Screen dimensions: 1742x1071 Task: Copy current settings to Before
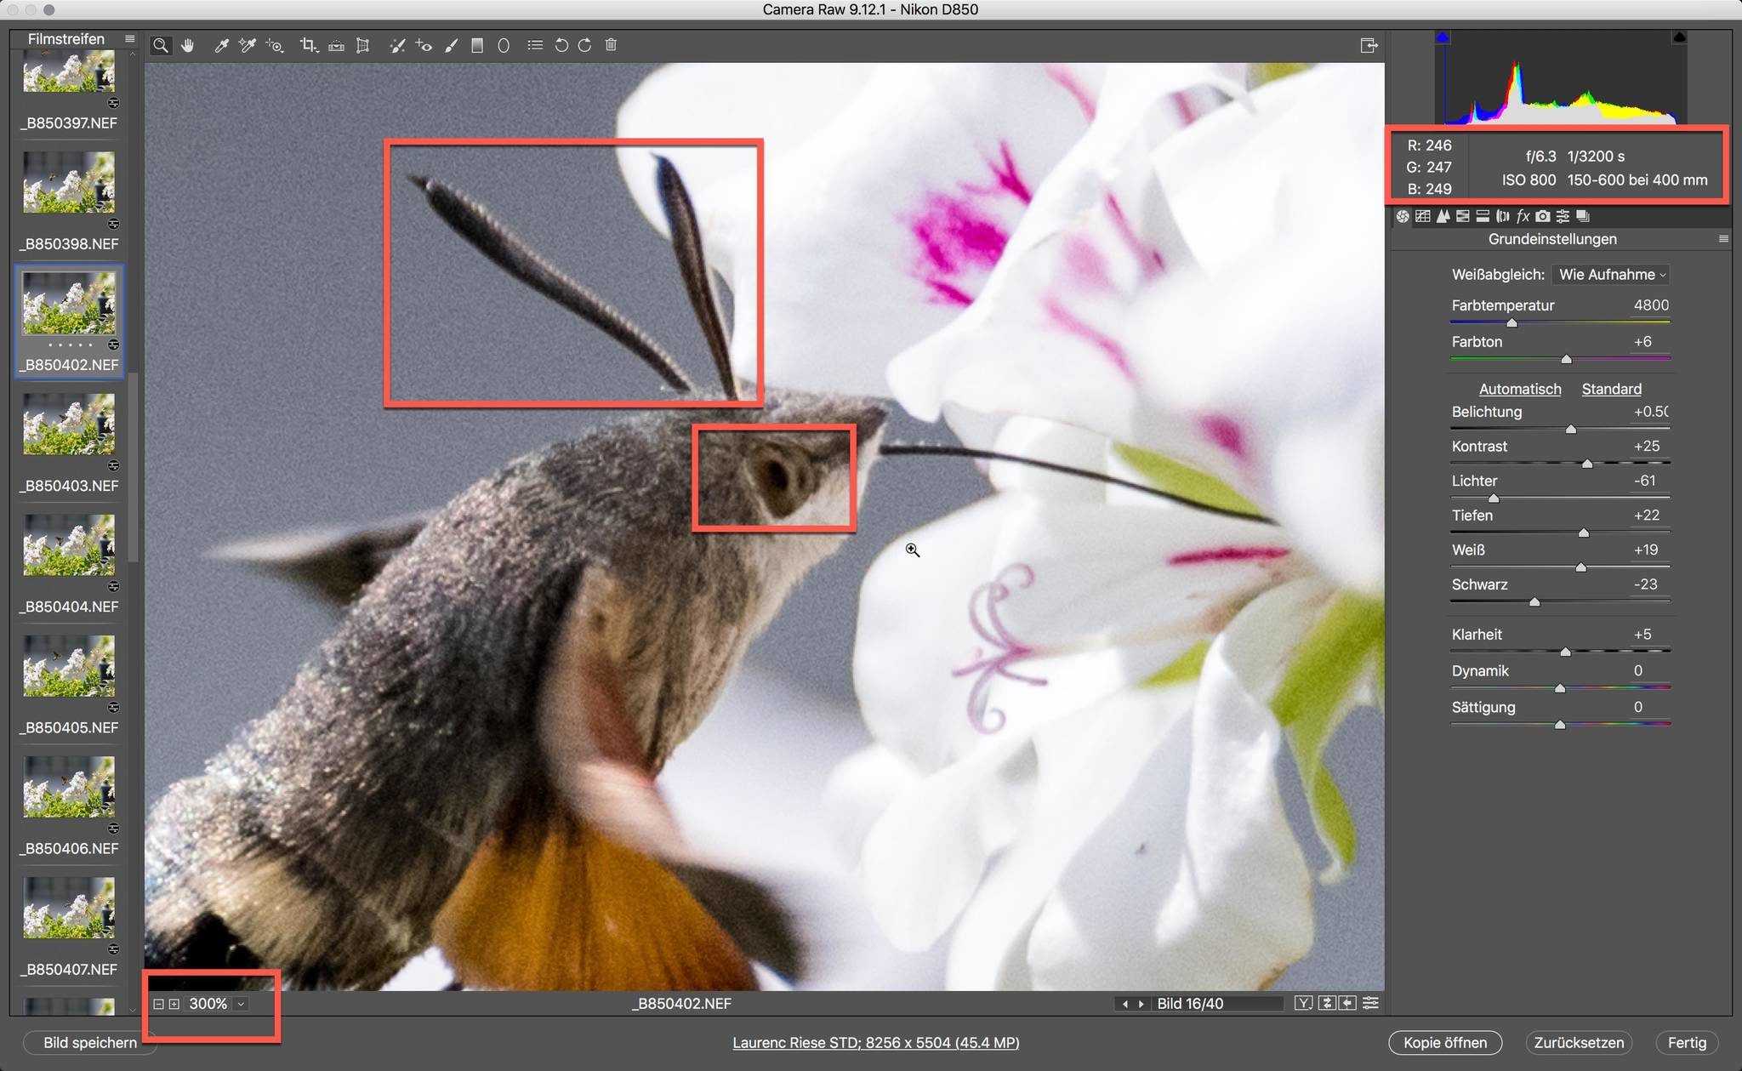pyautogui.click(x=1347, y=1004)
